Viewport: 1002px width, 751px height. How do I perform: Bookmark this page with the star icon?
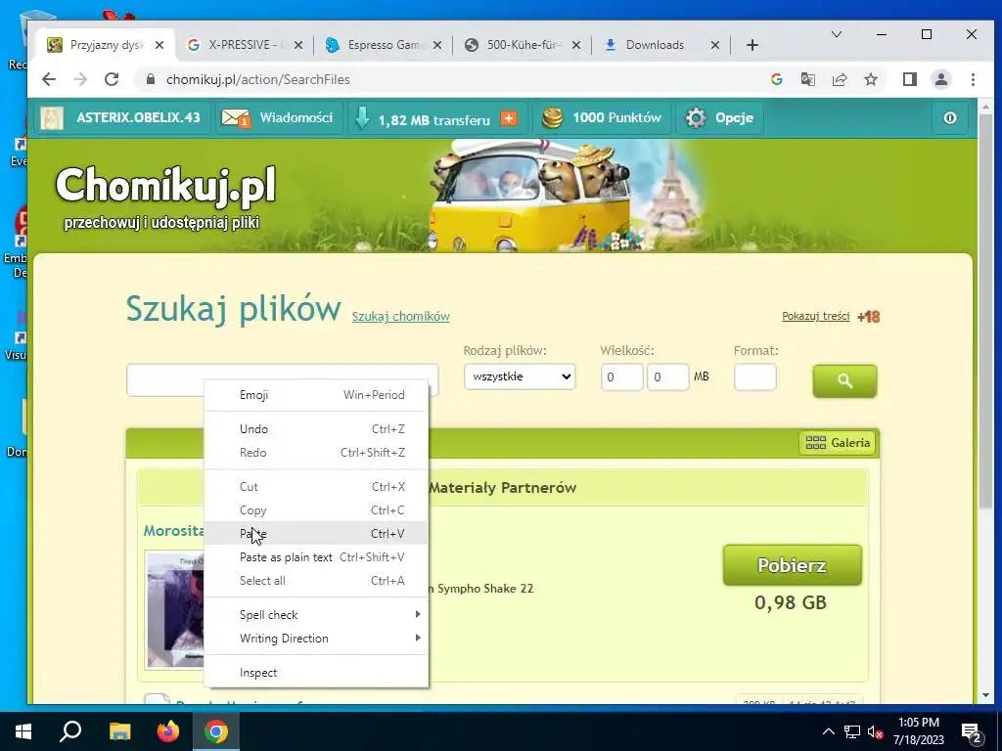870,79
